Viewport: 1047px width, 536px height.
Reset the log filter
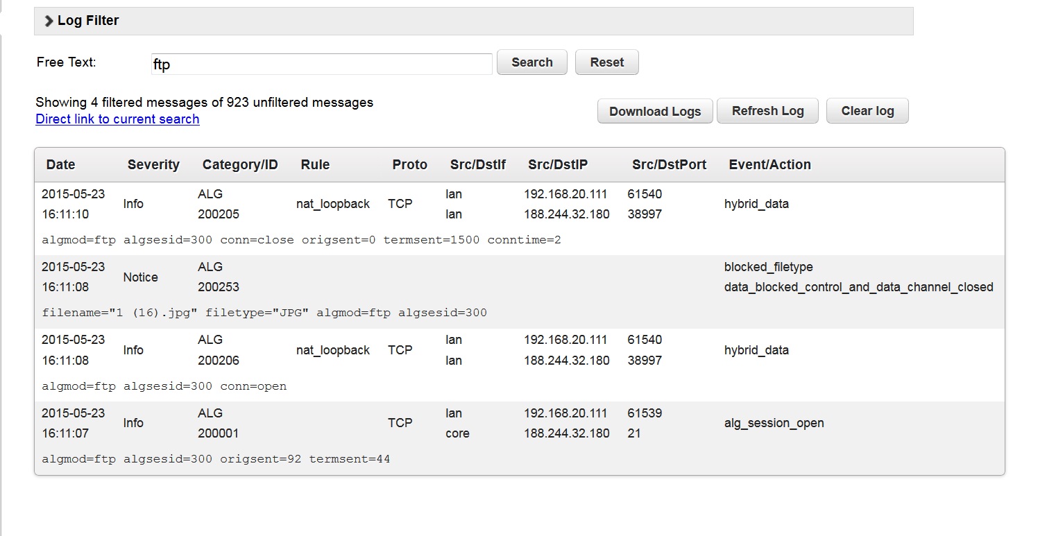pyautogui.click(x=606, y=62)
